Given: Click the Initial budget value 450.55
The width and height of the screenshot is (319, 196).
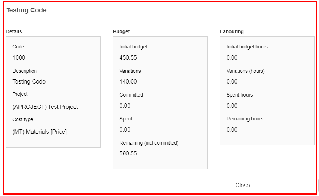Looking at the screenshot, I should coord(128,57).
